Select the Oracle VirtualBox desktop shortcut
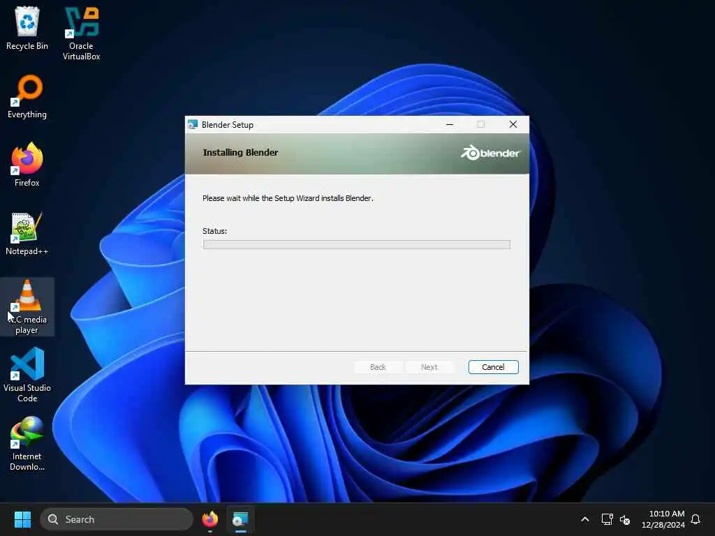The width and height of the screenshot is (715, 536). point(81,33)
